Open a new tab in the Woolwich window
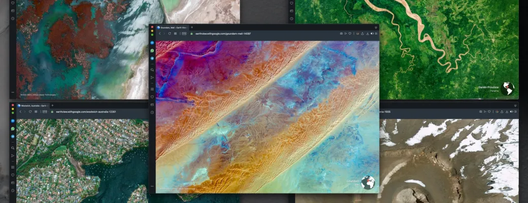 pyautogui.click(x=53, y=106)
